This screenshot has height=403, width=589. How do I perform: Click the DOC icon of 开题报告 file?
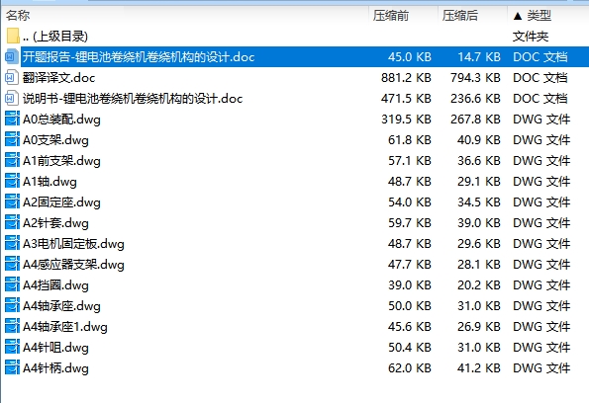(x=12, y=57)
